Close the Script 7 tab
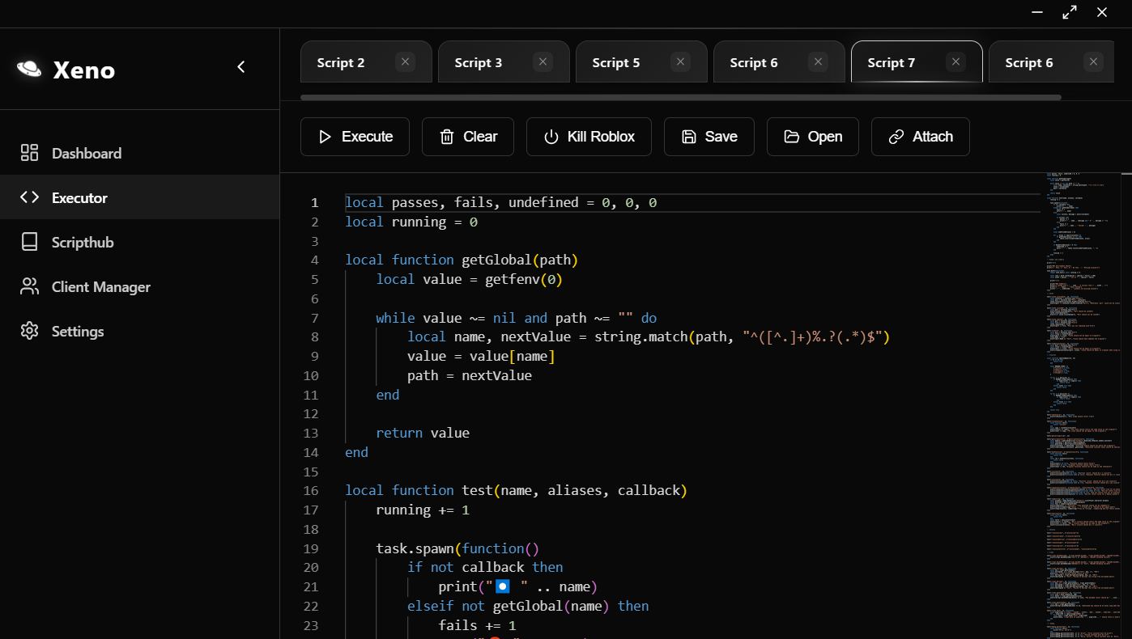The height and width of the screenshot is (639, 1132). 956,61
